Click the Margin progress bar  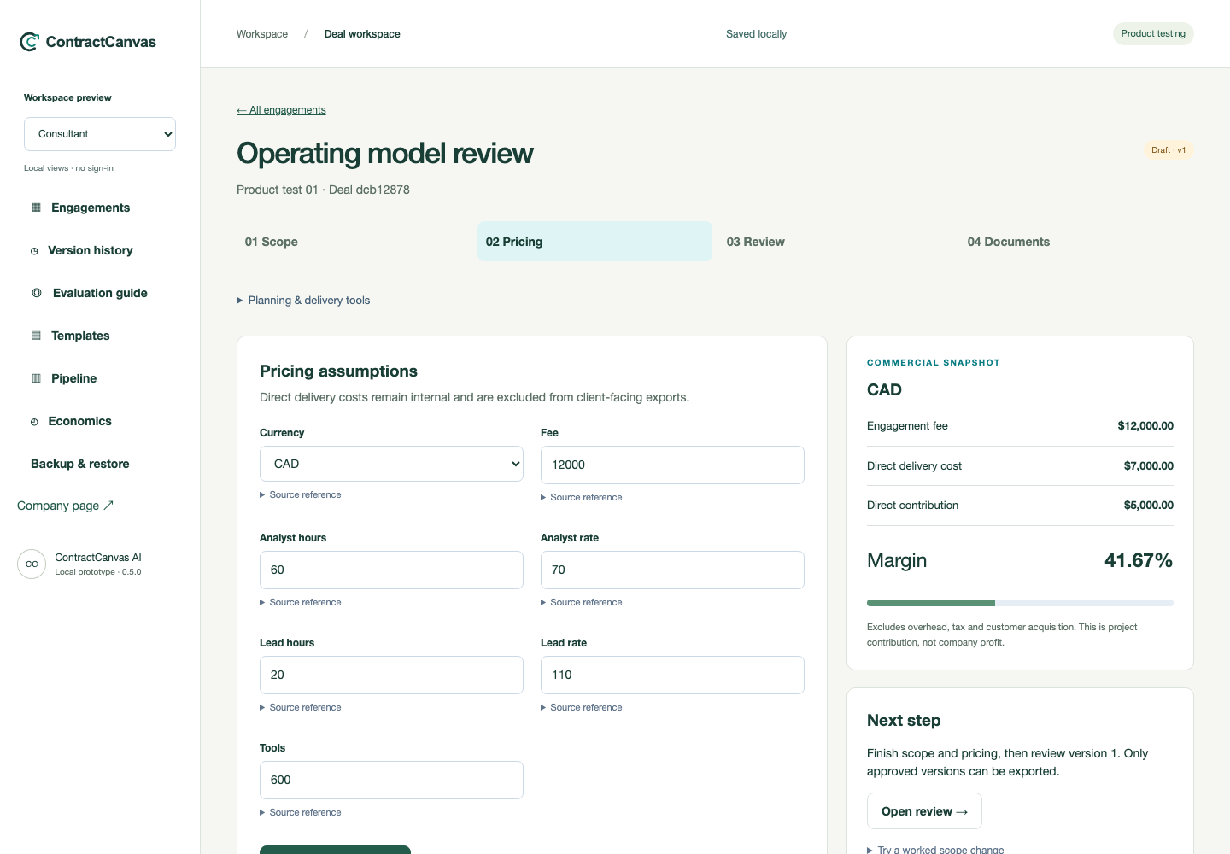coord(1020,603)
